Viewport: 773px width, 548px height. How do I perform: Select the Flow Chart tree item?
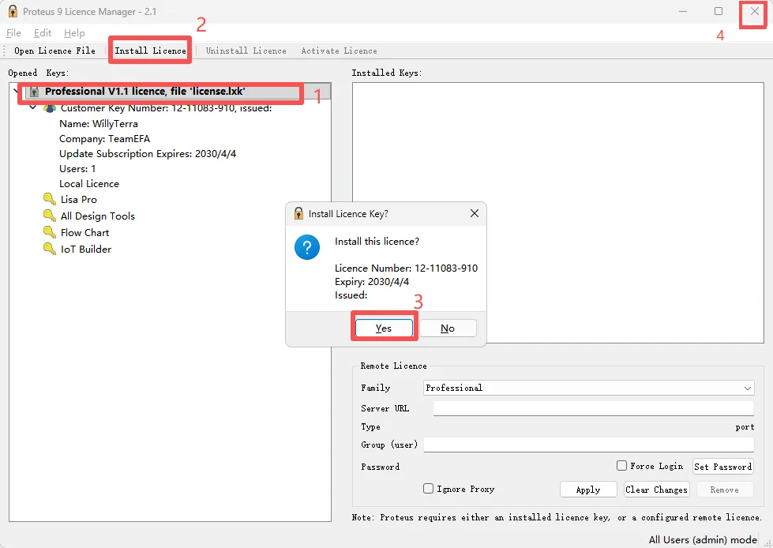point(84,233)
